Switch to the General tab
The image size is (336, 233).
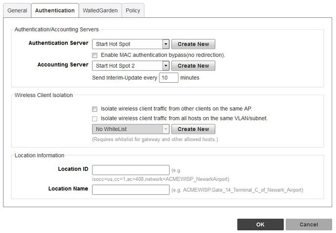(x=17, y=10)
